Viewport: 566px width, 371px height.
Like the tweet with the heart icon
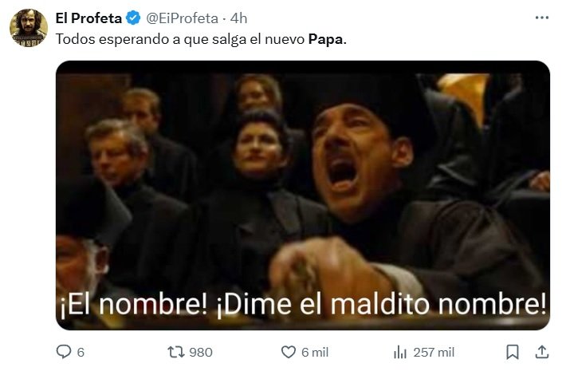(288, 352)
